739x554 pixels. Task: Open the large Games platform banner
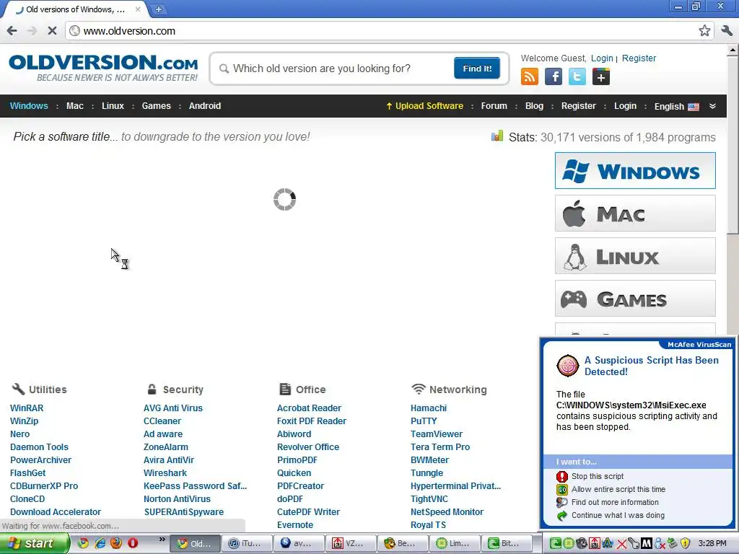coord(635,299)
